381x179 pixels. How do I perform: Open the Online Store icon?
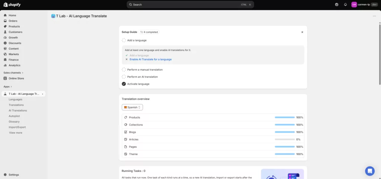(x=5, y=78)
